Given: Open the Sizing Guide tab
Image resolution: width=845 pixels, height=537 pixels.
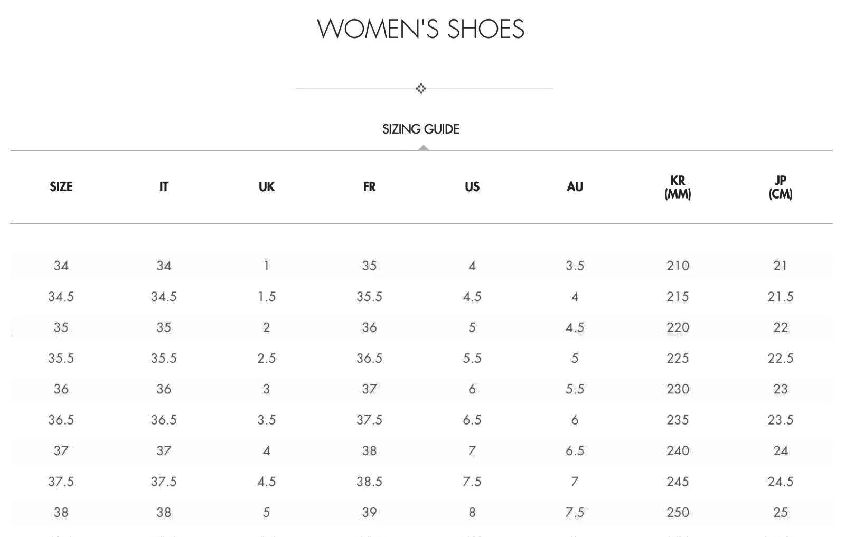Looking at the screenshot, I should (x=421, y=129).
